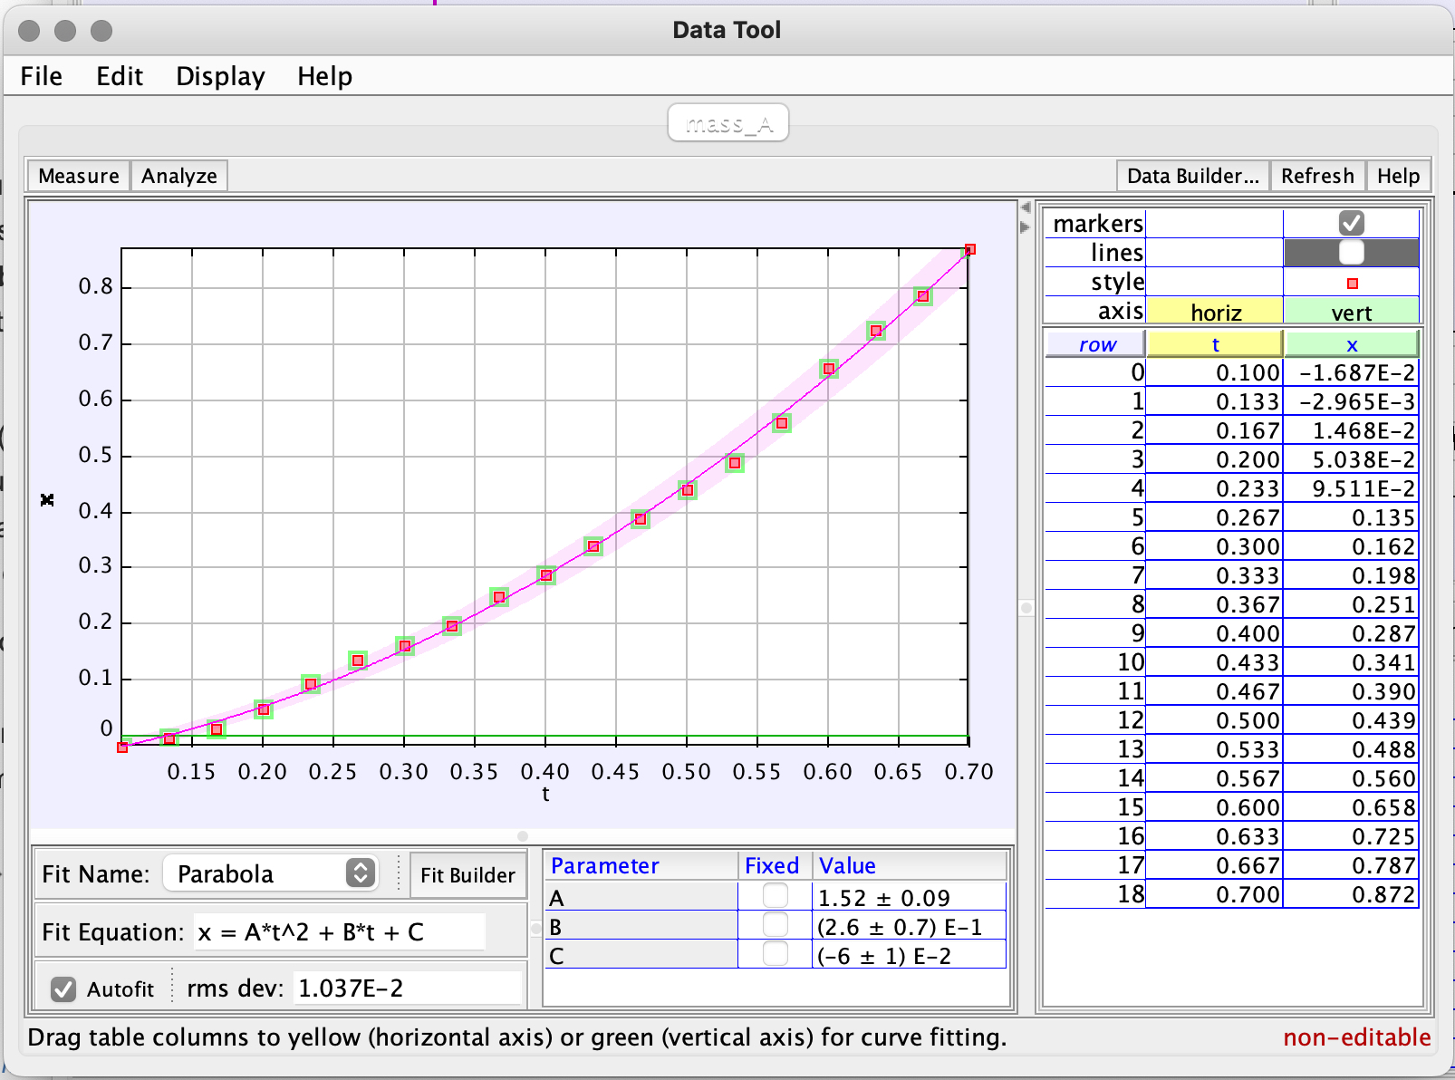The height and width of the screenshot is (1080, 1455).
Task: Toggle the lines checkbox
Action: point(1351,253)
